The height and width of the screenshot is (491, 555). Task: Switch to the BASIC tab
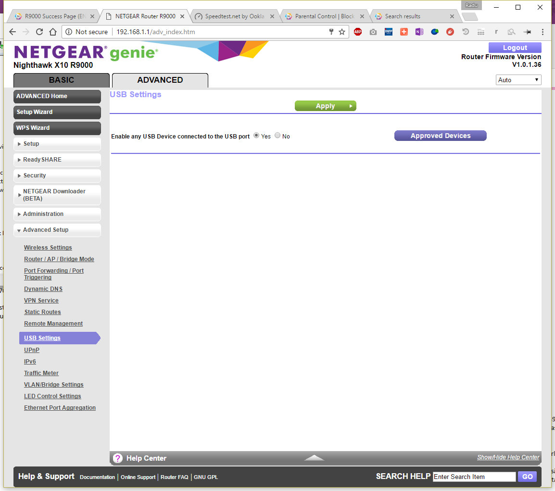point(62,80)
